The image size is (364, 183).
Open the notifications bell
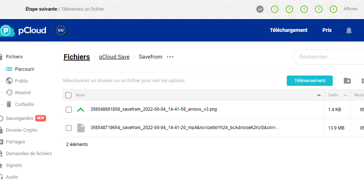[x=349, y=30]
